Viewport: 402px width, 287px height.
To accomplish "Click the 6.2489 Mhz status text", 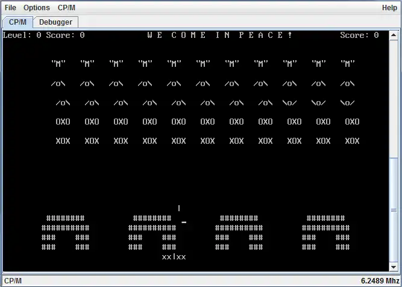I will [380, 281].
